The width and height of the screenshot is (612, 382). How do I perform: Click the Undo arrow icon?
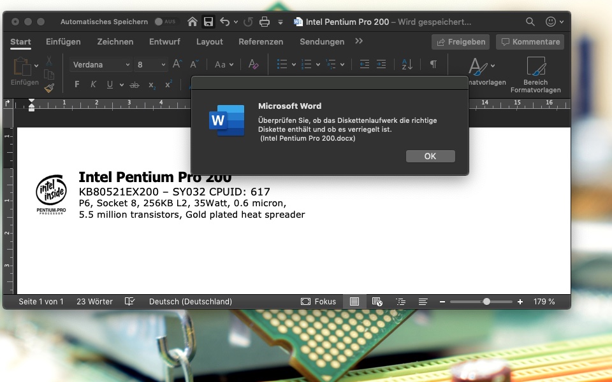point(224,22)
